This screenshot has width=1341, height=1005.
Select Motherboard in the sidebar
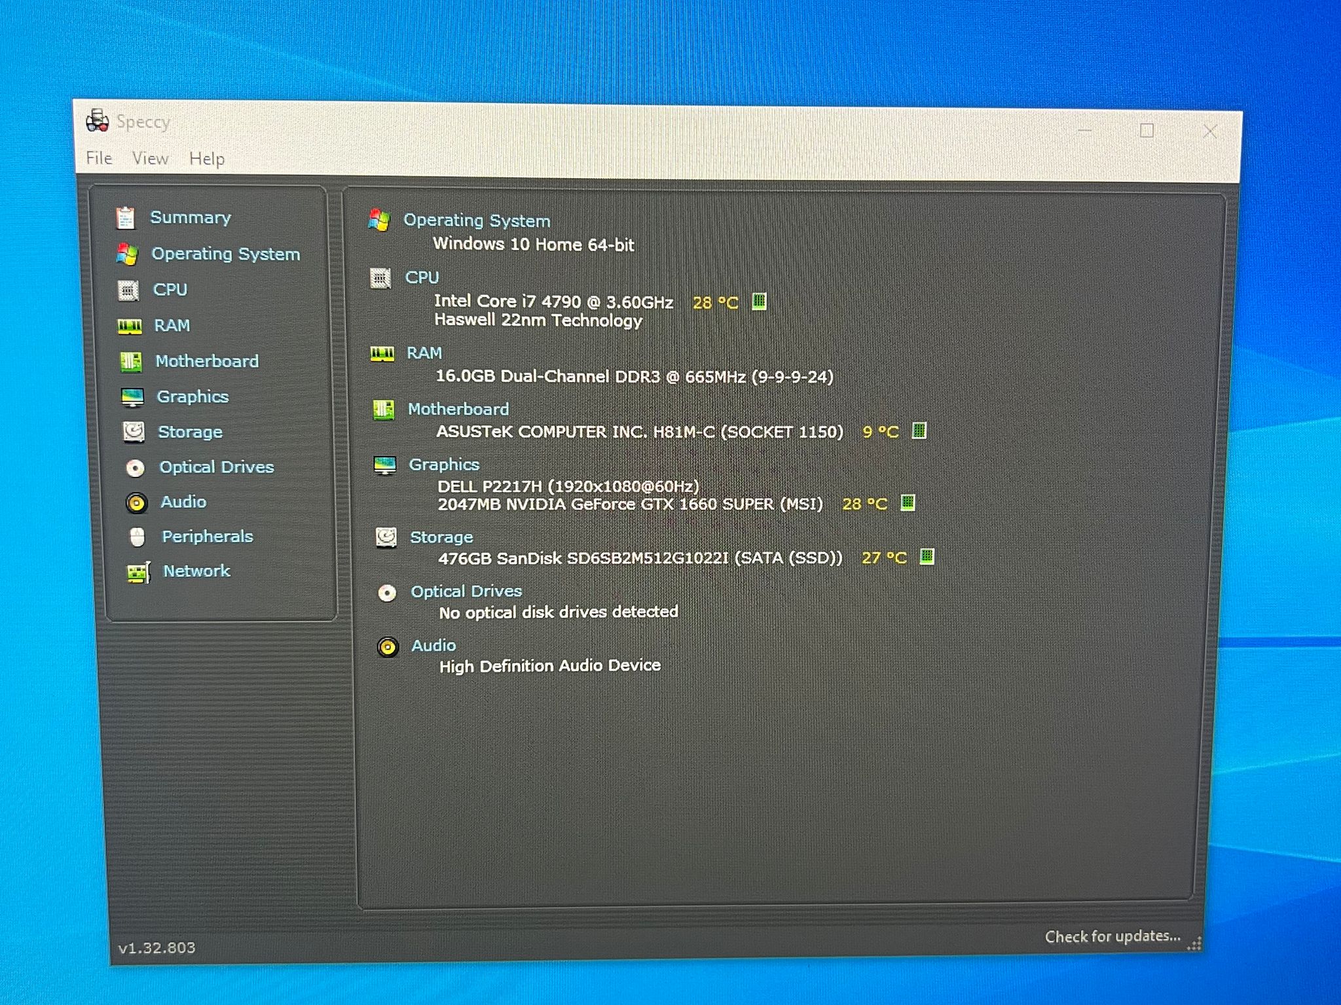pos(207,361)
